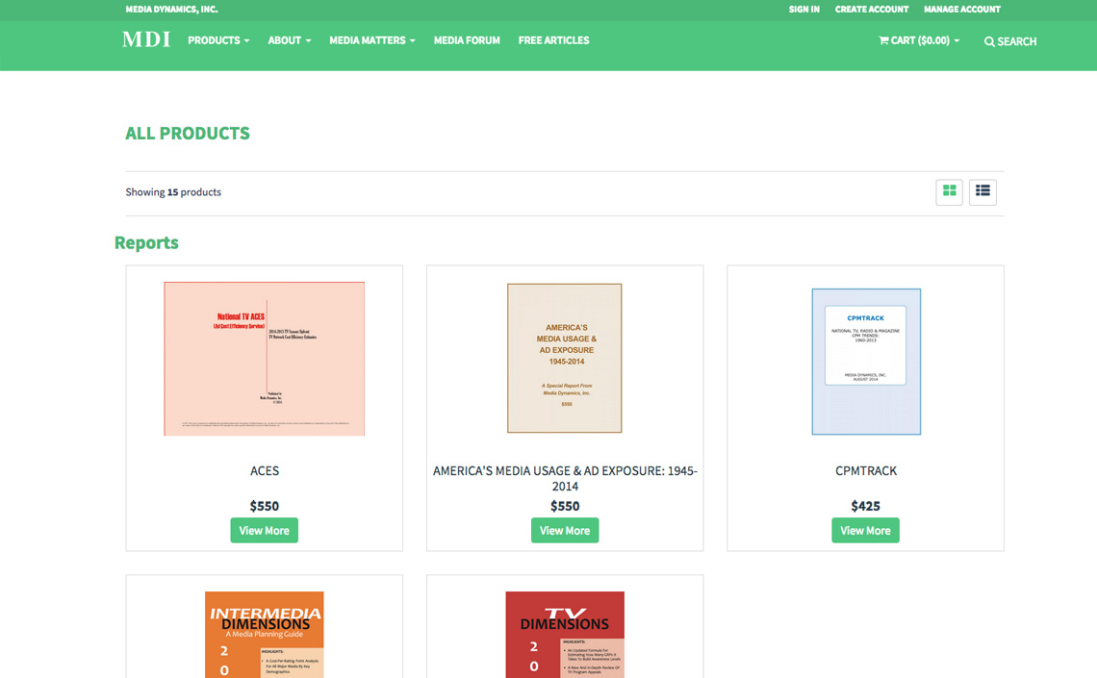Open the CPMTRACK cover thumbnail
Viewport: 1097px width, 678px height.
[x=866, y=362]
